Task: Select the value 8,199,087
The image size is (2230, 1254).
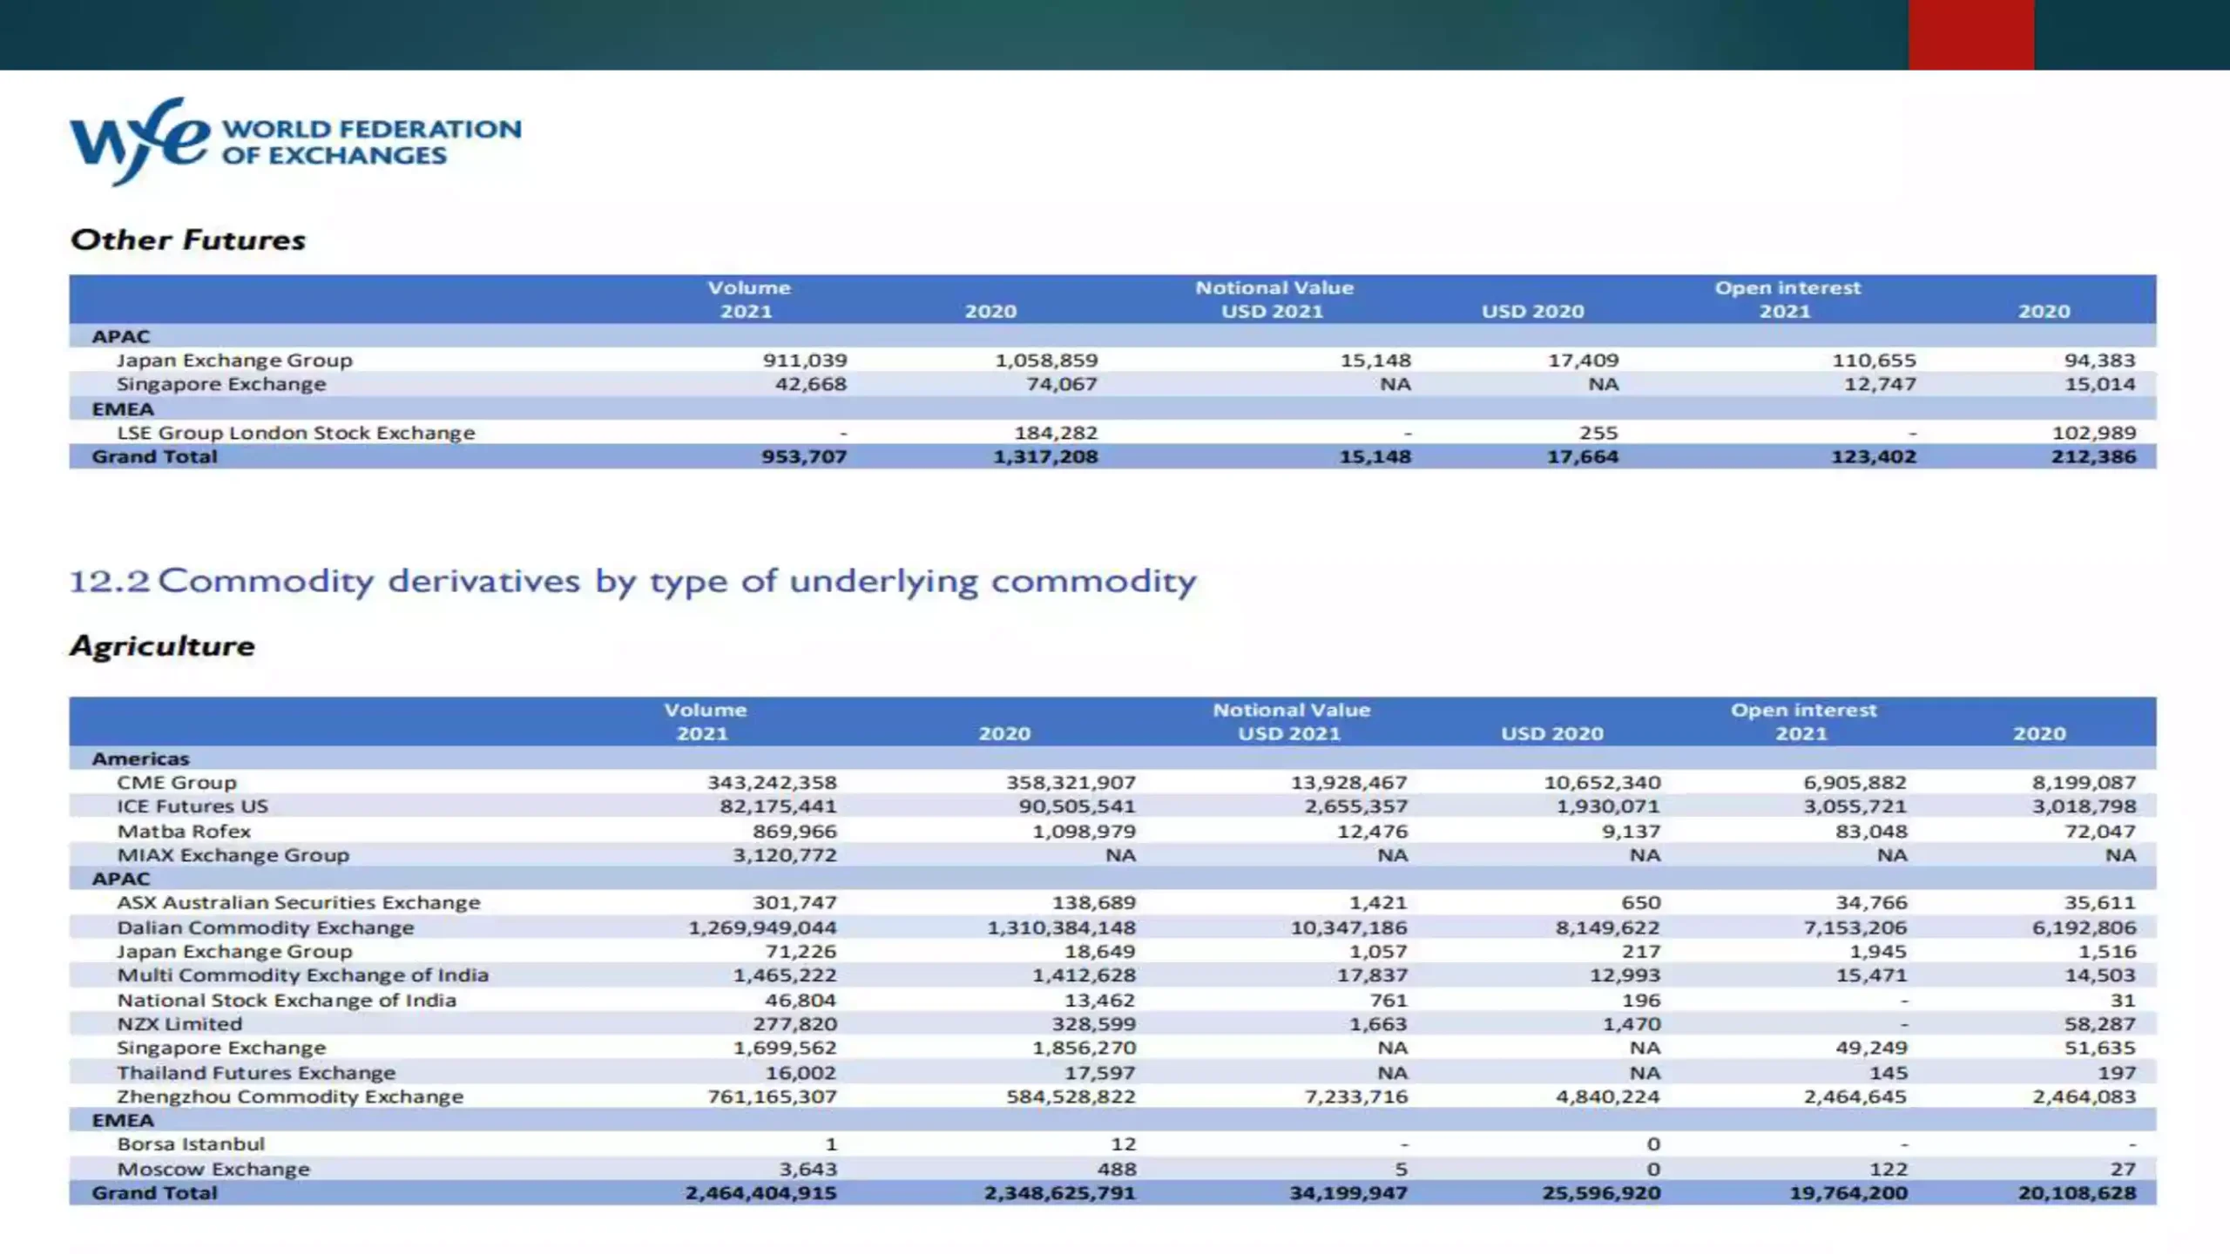Action: (2084, 782)
